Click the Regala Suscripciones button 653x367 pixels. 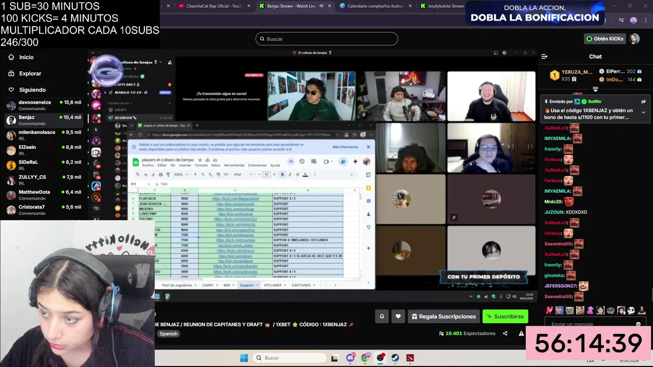pyautogui.click(x=444, y=317)
